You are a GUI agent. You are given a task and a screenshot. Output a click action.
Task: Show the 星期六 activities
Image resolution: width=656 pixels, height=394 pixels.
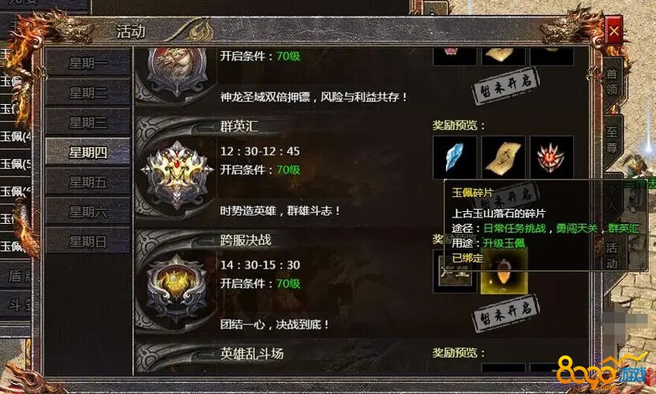click(x=88, y=212)
